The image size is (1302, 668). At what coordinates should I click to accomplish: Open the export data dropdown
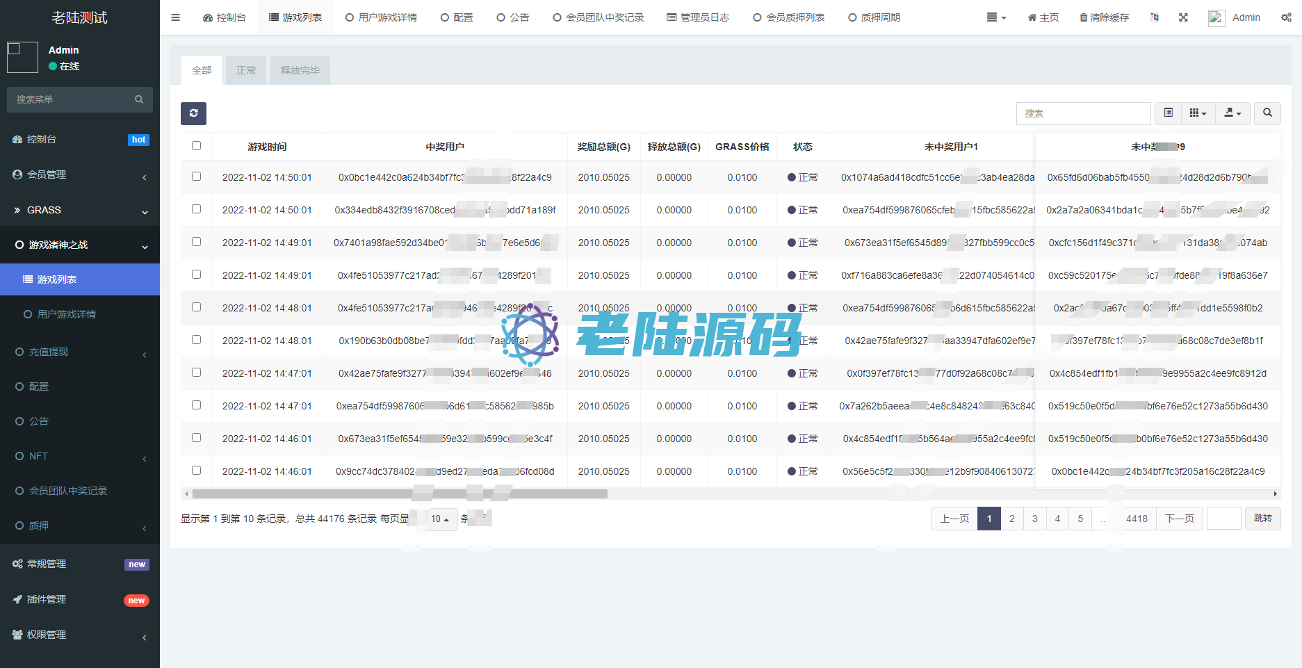(1232, 113)
